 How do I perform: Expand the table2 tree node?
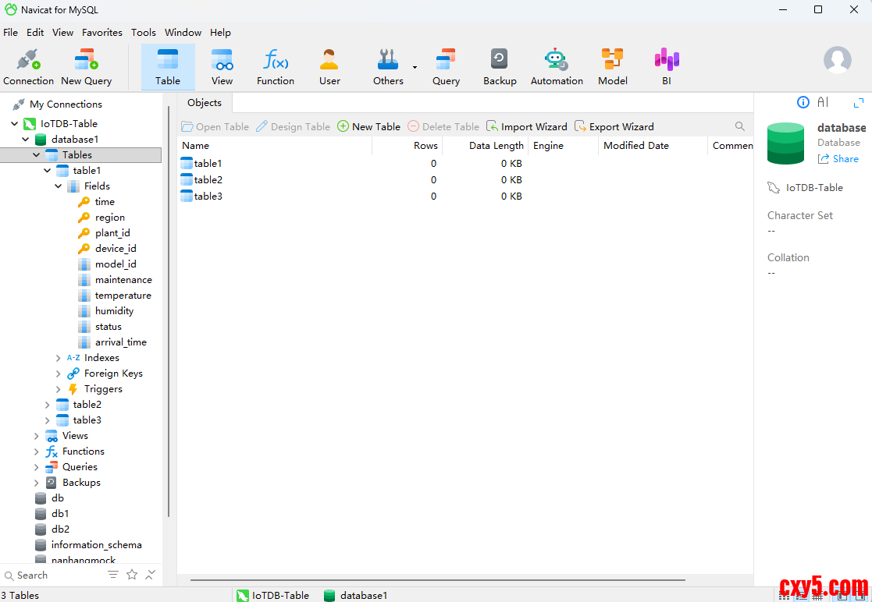(x=48, y=405)
